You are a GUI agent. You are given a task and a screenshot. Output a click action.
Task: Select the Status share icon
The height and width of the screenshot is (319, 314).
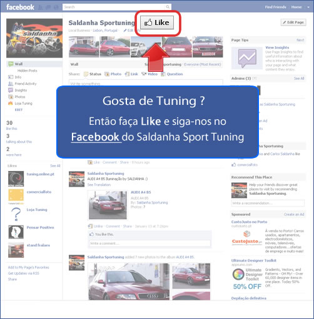(x=86, y=74)
